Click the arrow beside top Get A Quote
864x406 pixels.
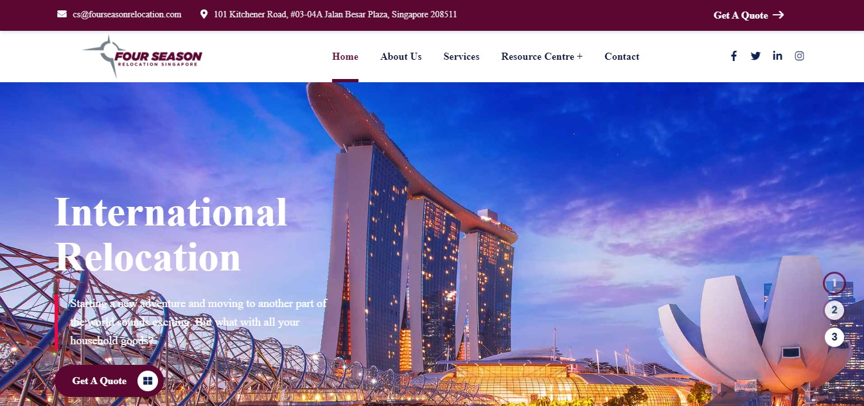(x=778, y=15)
